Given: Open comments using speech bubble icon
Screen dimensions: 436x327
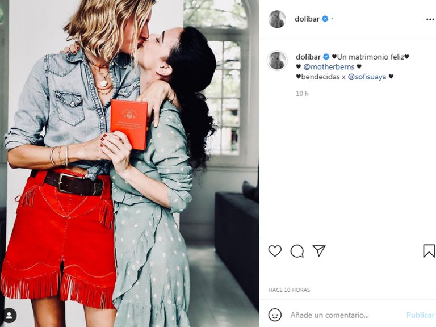Looking at the screenshot, I should [x=297, y=251].
